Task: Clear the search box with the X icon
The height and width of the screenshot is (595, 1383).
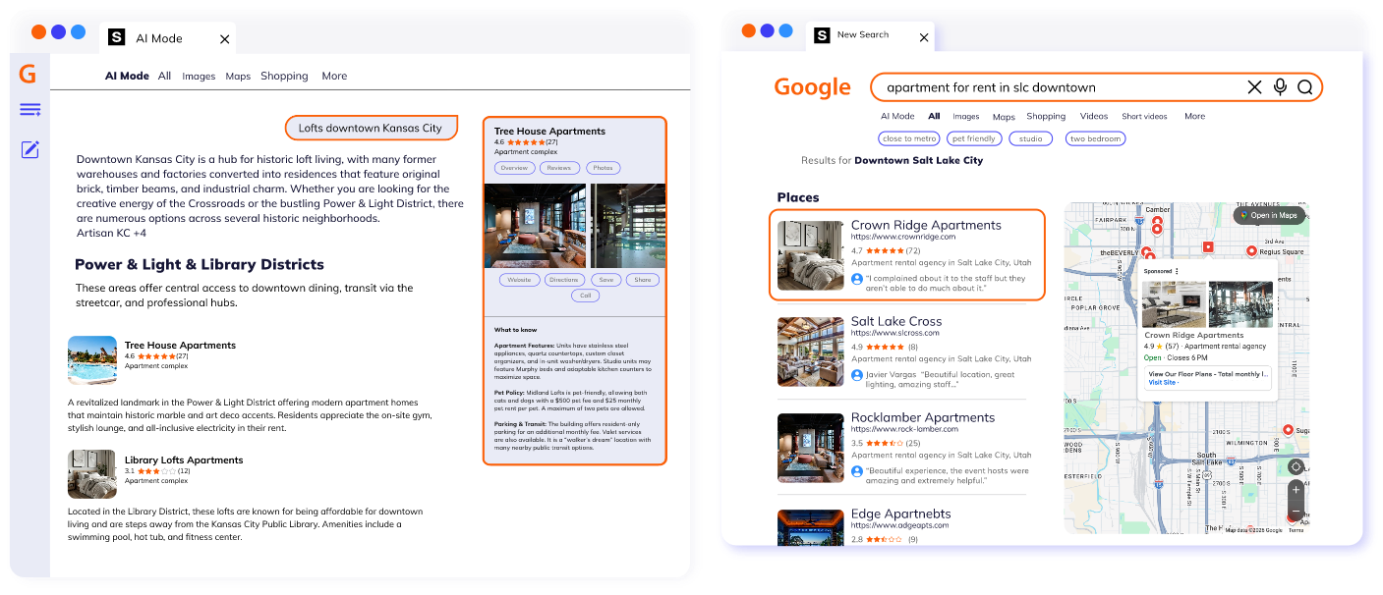Action: click(1254, 87)
